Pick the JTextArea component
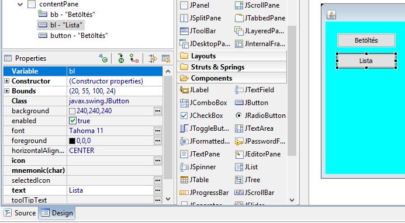The image size is (405, 223). point(254,128)
